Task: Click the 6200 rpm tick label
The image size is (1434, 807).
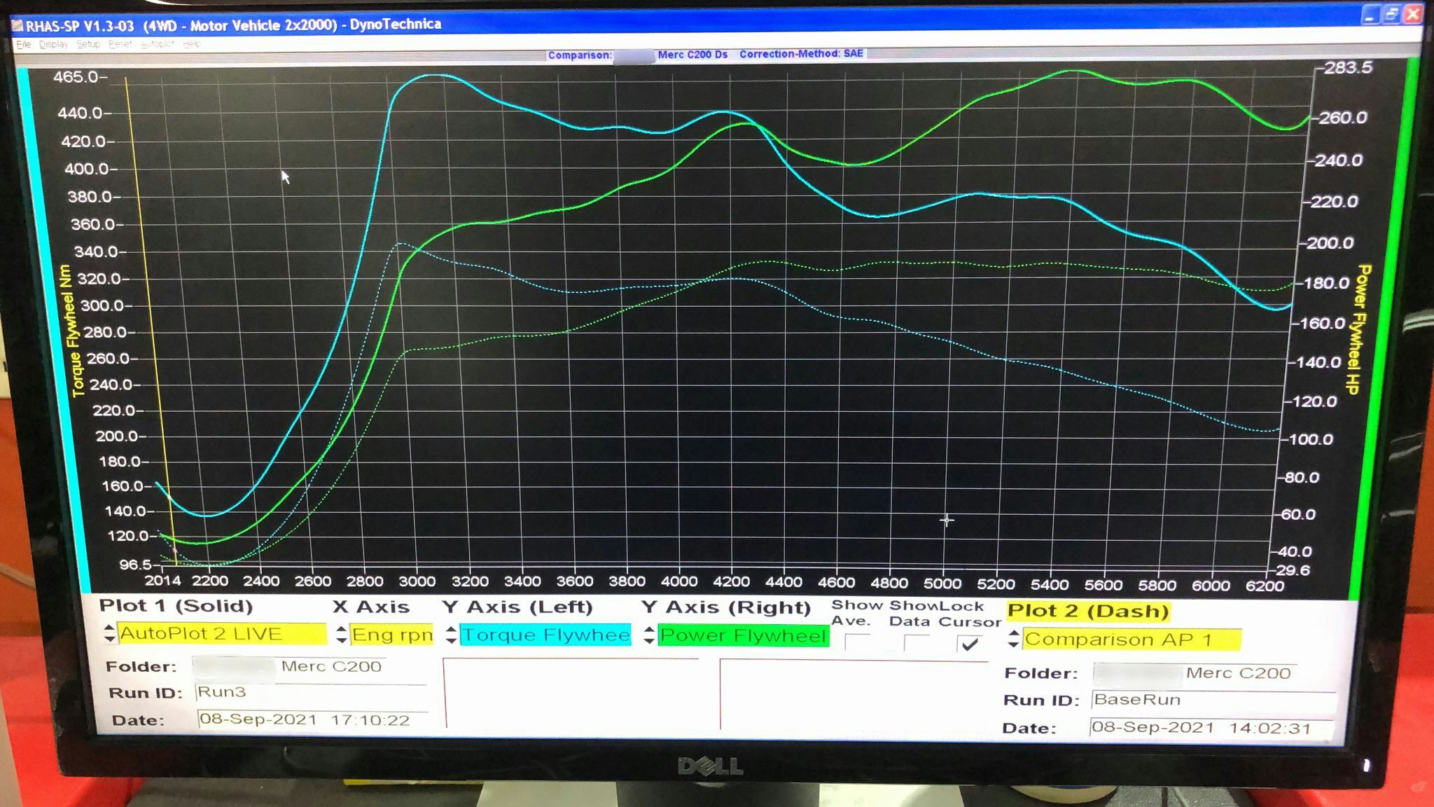Action: point(1265,586)
